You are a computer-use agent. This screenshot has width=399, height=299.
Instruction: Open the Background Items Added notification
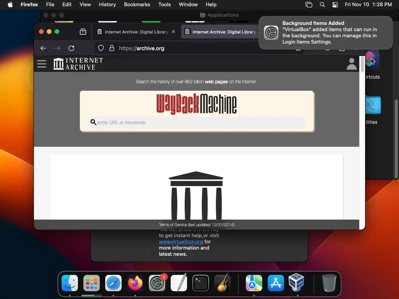[x=326, y=33]
